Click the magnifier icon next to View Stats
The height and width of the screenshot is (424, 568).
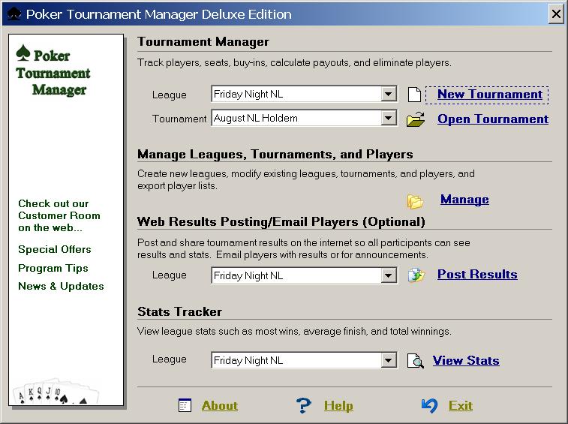(416, 361)
